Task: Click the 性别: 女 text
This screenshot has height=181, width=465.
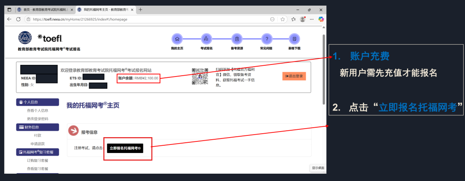Action: [27, 85]
